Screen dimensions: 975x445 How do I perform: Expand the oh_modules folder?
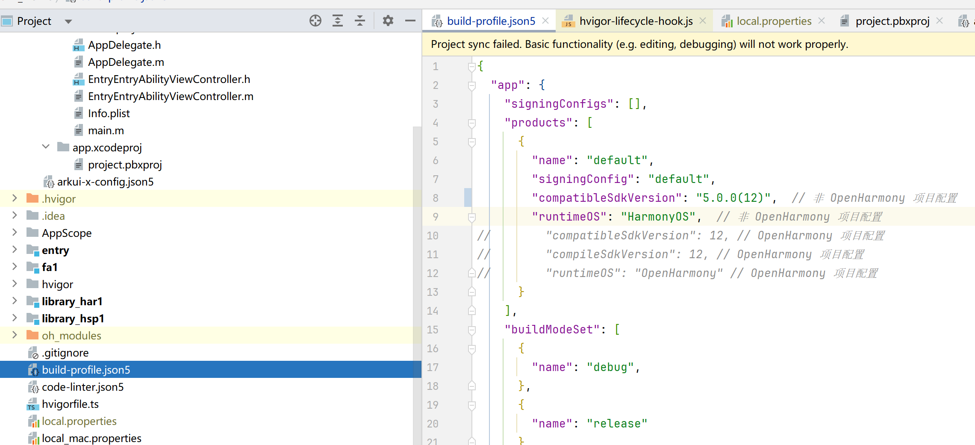(15, 335)
